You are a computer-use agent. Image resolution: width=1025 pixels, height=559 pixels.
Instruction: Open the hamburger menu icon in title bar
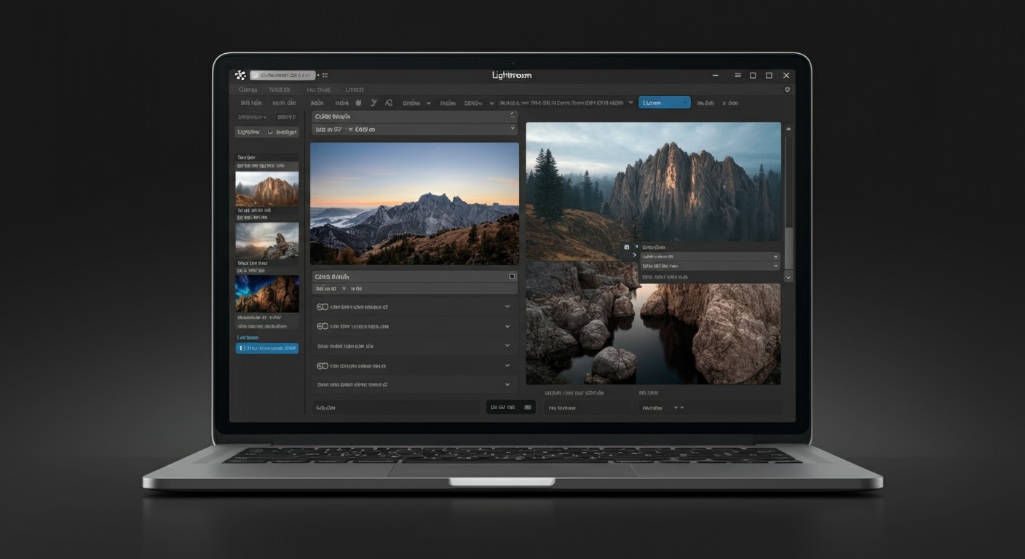click(737, 75)
